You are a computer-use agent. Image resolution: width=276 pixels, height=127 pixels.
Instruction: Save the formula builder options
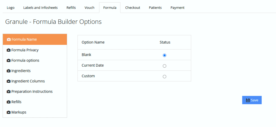pyautogui.click(x=252, y=100)
